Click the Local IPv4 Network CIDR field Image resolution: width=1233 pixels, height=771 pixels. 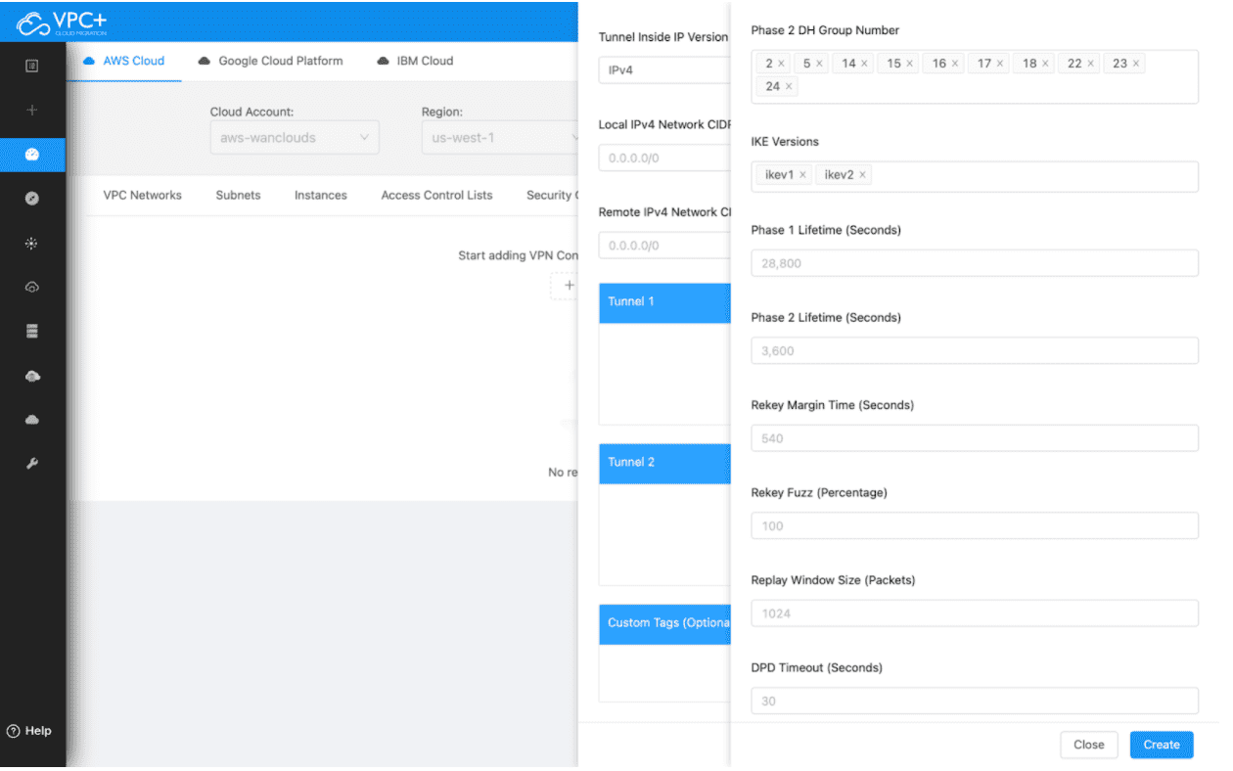(664, 158)
